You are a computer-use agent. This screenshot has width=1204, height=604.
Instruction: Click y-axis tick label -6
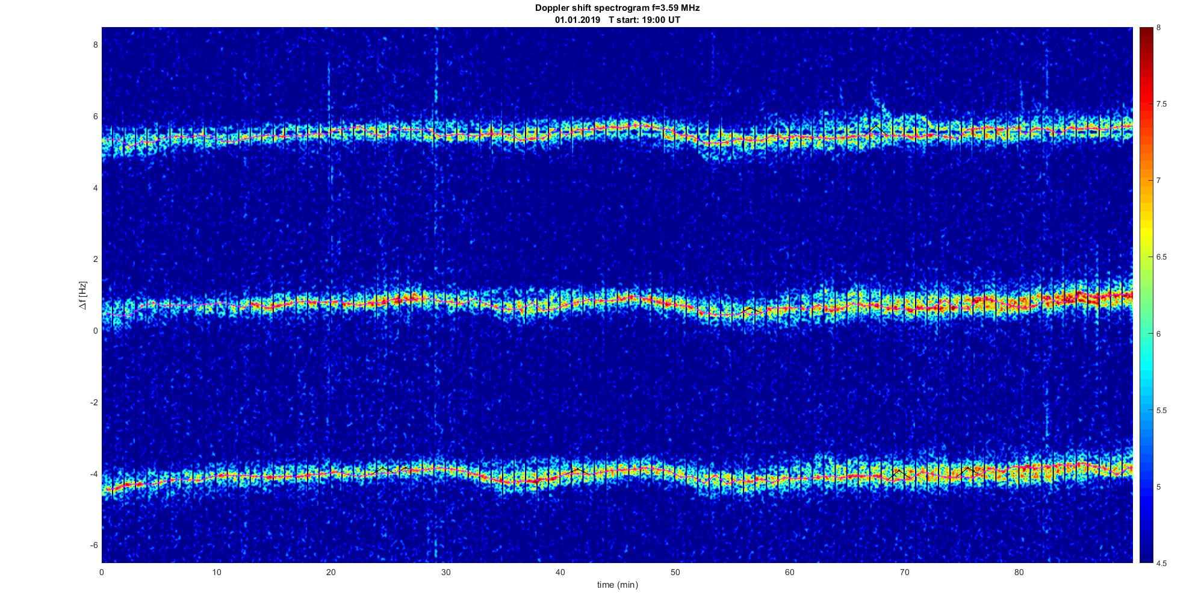(93, 545)
